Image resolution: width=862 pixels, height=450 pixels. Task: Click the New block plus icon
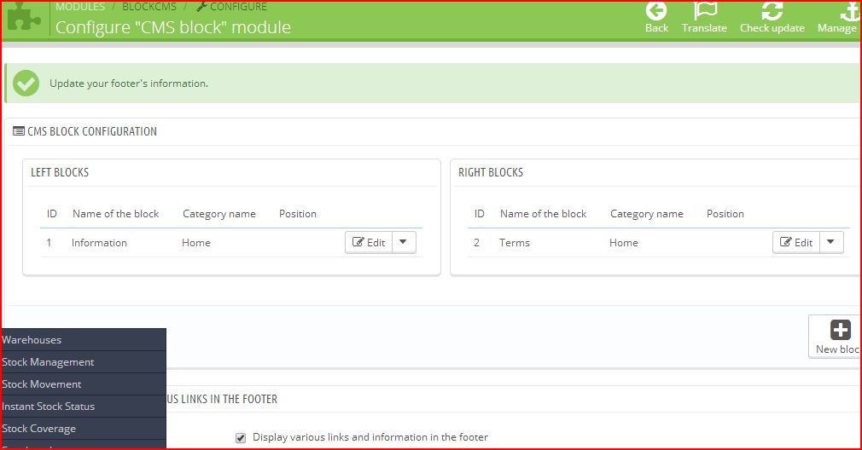coord(840,331)
